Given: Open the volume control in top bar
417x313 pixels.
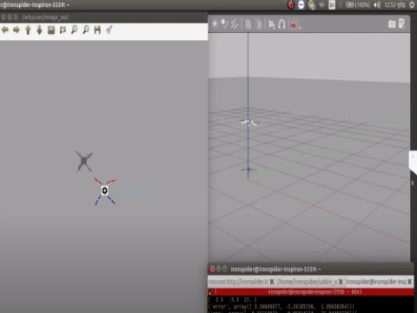Looking at the screenshot, I should [377, 5].
